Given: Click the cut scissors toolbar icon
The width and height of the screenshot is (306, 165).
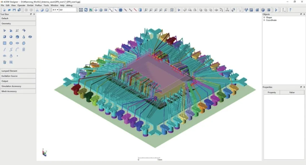Looking at the screenshot, I should coord(37,10).
